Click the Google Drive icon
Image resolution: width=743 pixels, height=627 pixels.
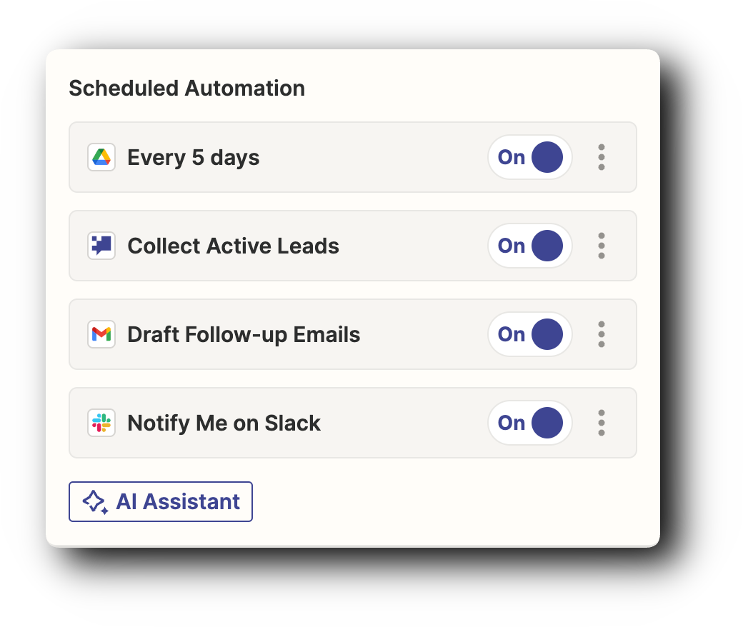(x=101, y=157)
